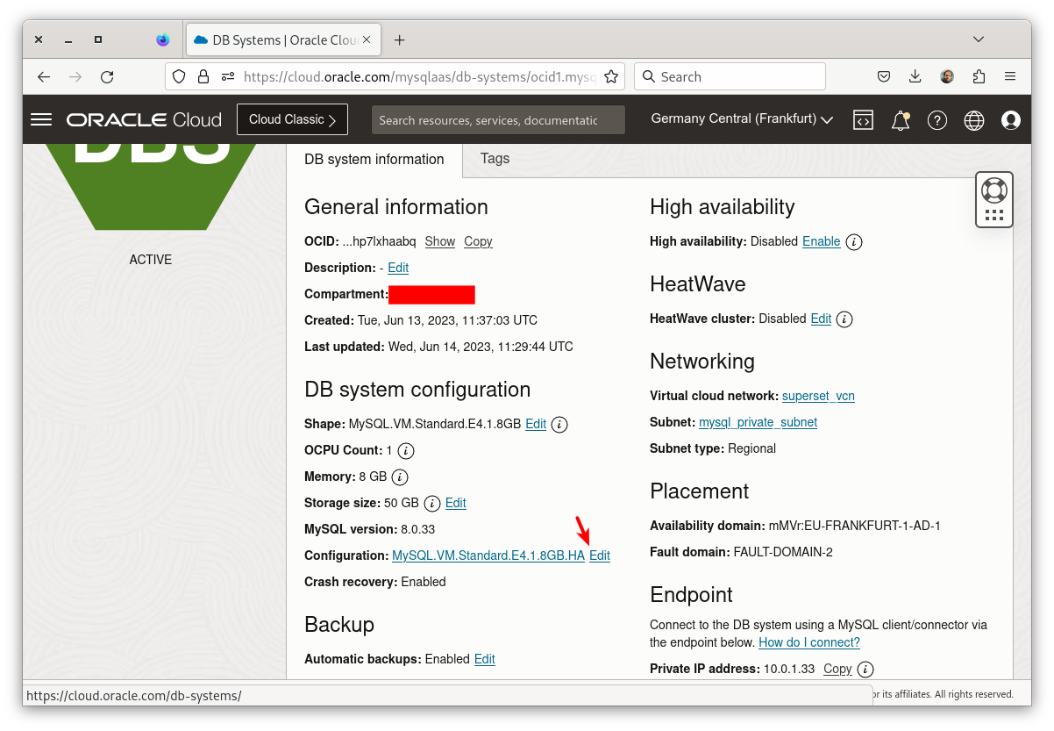Open the Germany Central region dropdown
The image size is (1054, 731).
tap(741, 119)
